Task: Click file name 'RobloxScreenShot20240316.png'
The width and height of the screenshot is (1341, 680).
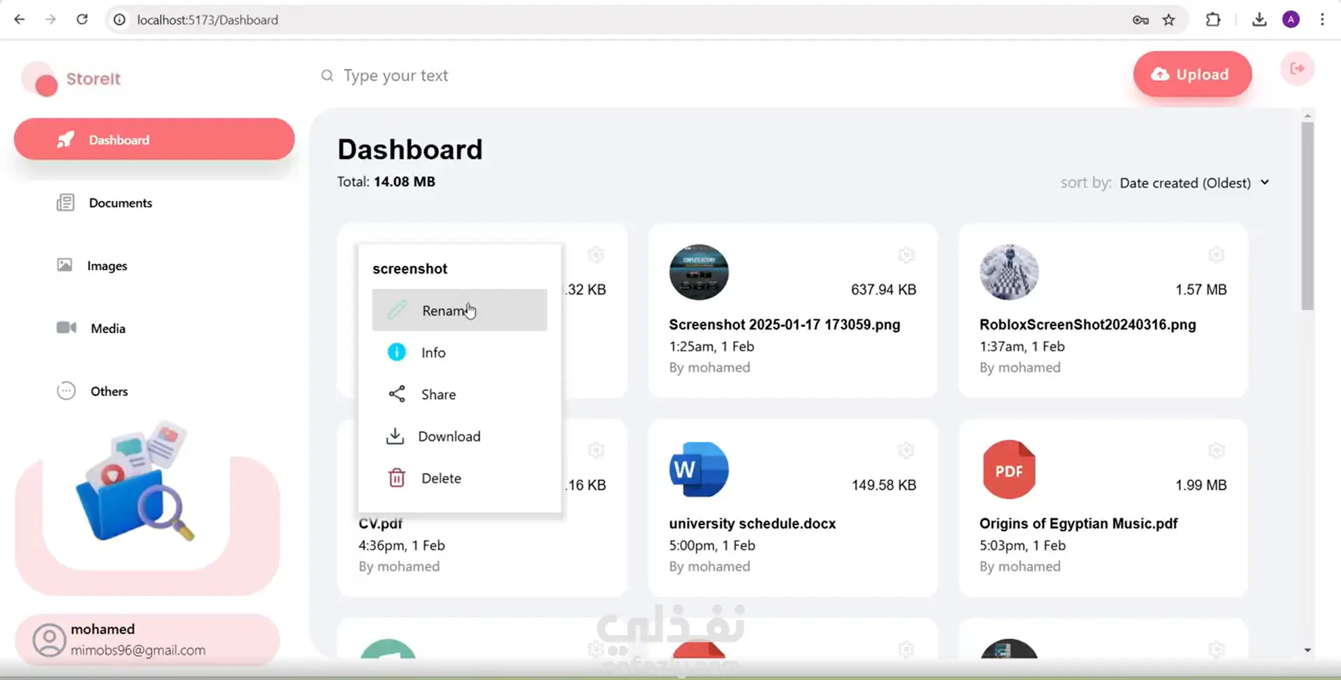Action: coord(1087,325)
